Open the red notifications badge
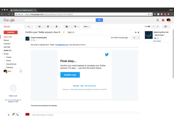 pyautogui.click(x=163, y=20)
